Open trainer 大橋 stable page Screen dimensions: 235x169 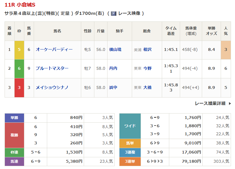(x=147, y=88)
